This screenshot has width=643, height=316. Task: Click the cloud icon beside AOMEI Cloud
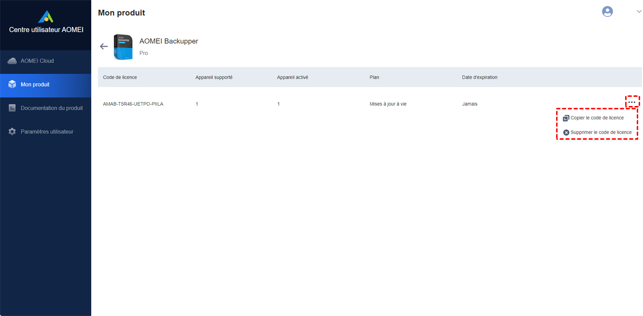(12, 61)
